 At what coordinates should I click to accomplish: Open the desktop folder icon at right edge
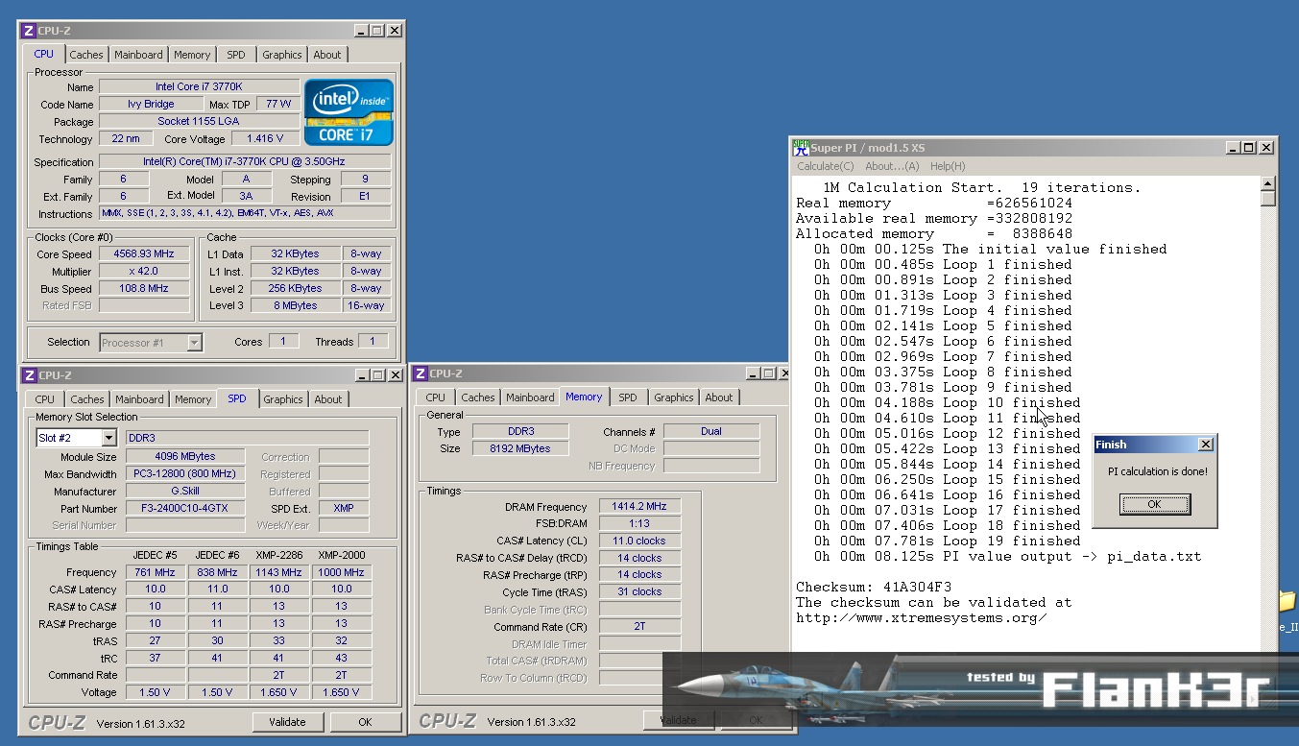[1288, 601]
